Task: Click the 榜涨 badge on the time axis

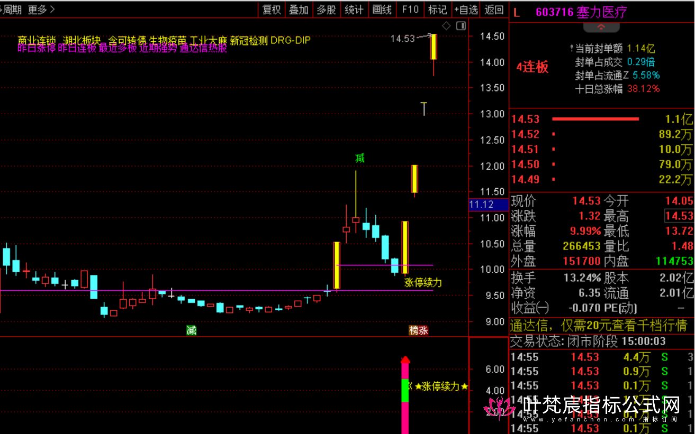Action: click(x=418, y=330)
